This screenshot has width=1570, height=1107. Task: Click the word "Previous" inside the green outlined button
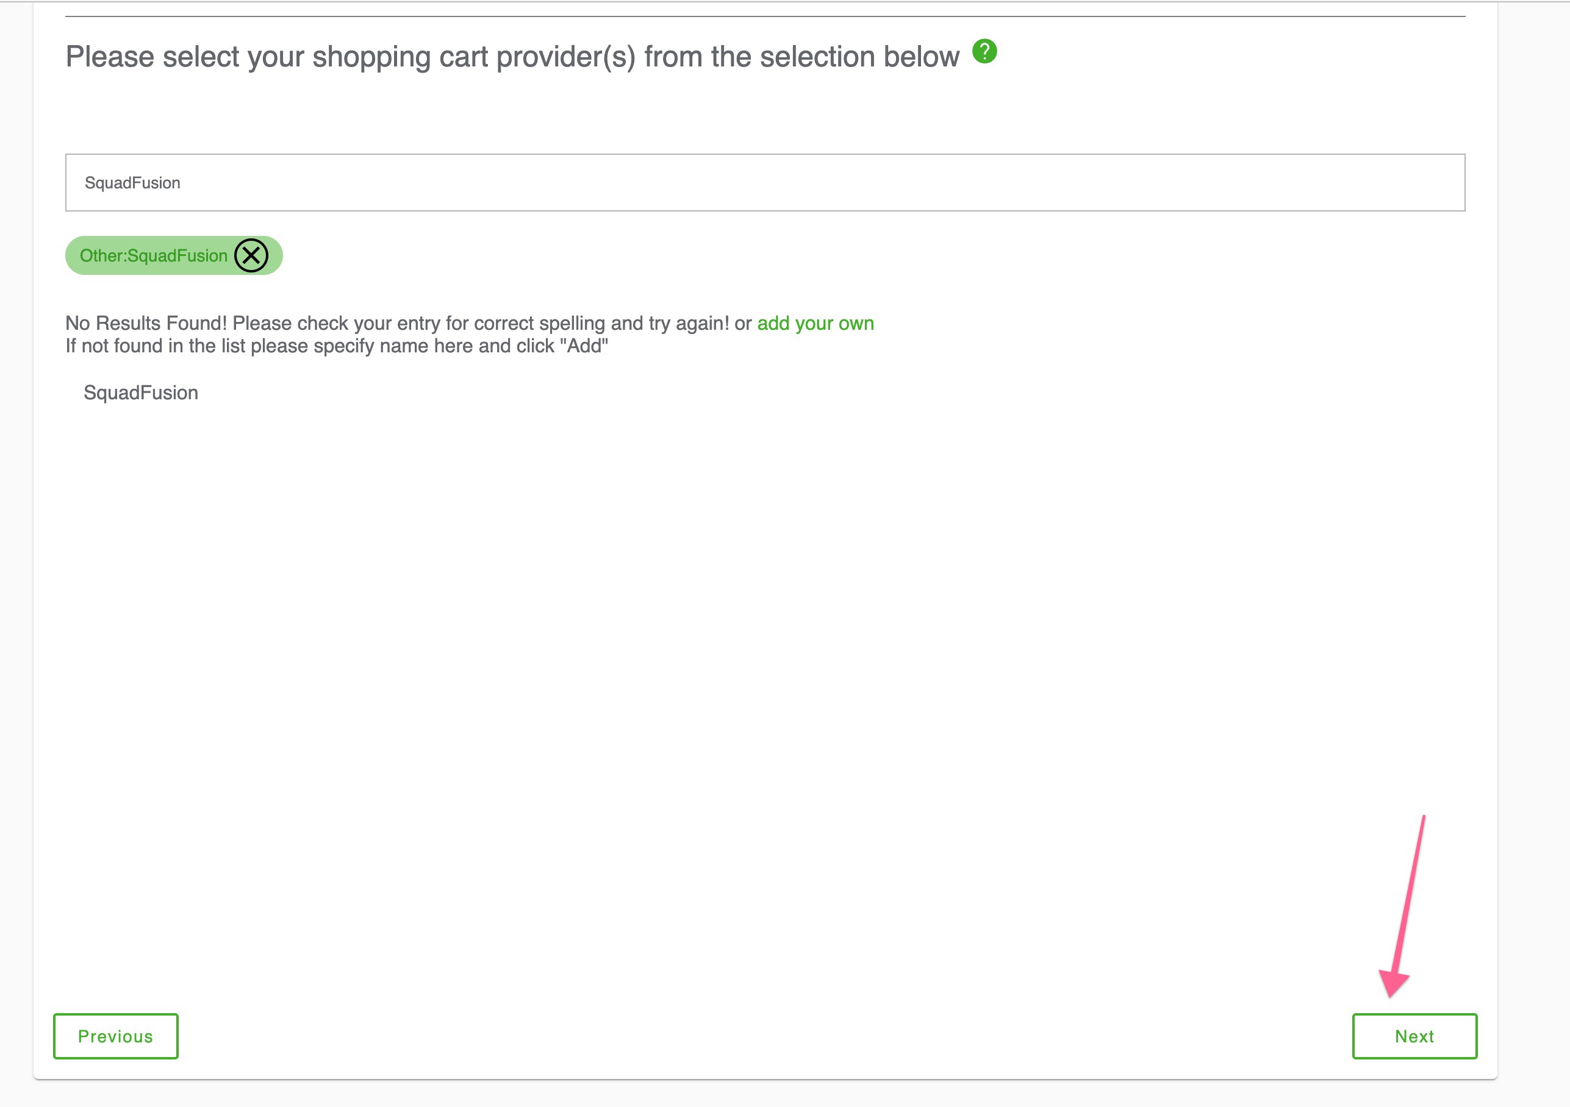point(115,1036)
